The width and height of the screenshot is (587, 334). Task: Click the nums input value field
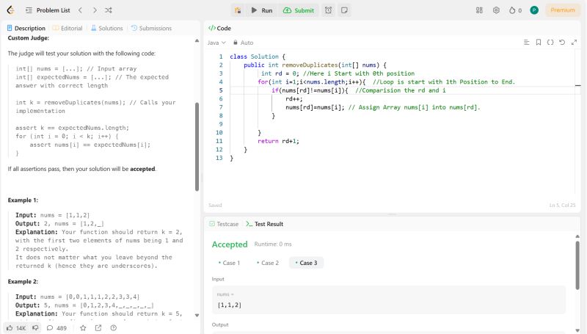(x=389, y=300)
